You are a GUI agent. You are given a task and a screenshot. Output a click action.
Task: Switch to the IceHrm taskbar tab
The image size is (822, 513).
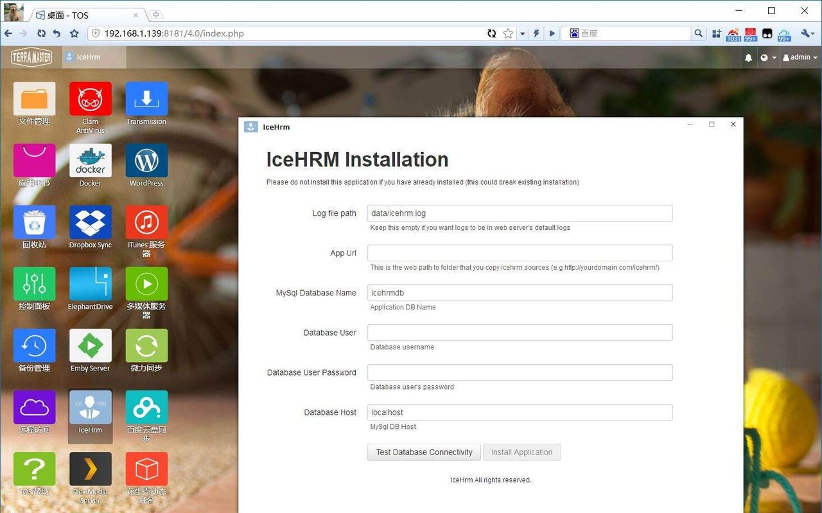tap(89, 57)
